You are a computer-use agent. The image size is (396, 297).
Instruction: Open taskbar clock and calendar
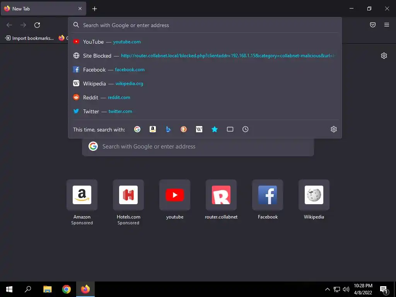tap(363, 289)
